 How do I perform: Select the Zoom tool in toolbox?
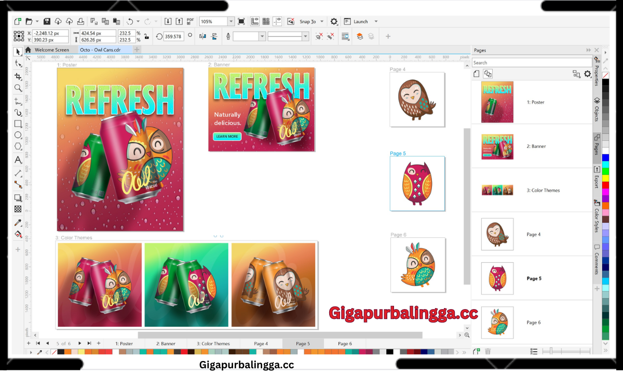tap(18, 88)
